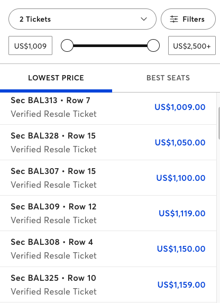
Task: Switch to the Best Seats tab
Action: coord(168,78)
